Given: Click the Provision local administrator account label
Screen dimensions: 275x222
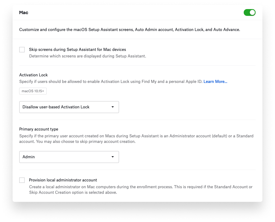Looking at the screenshot, I should [x=63, y=180].
